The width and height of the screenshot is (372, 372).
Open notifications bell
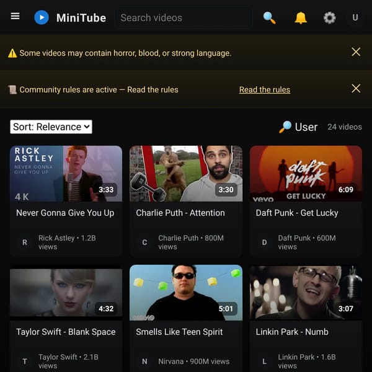301,18
